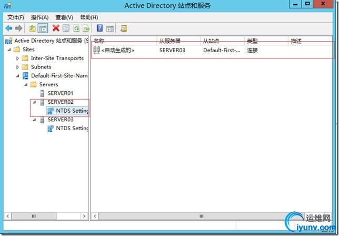Collapse the SERVER03 node
The height and width of the screenshot is (236, 339).
[34, 120]
